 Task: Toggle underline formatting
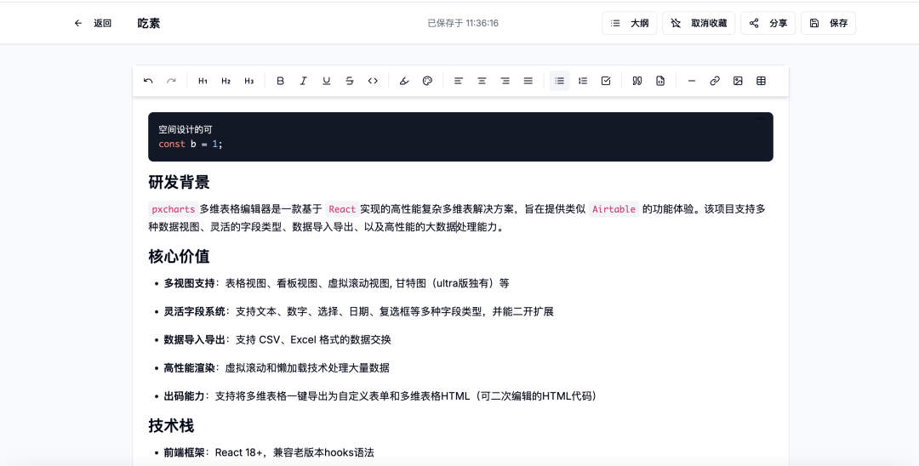[327, 81]
